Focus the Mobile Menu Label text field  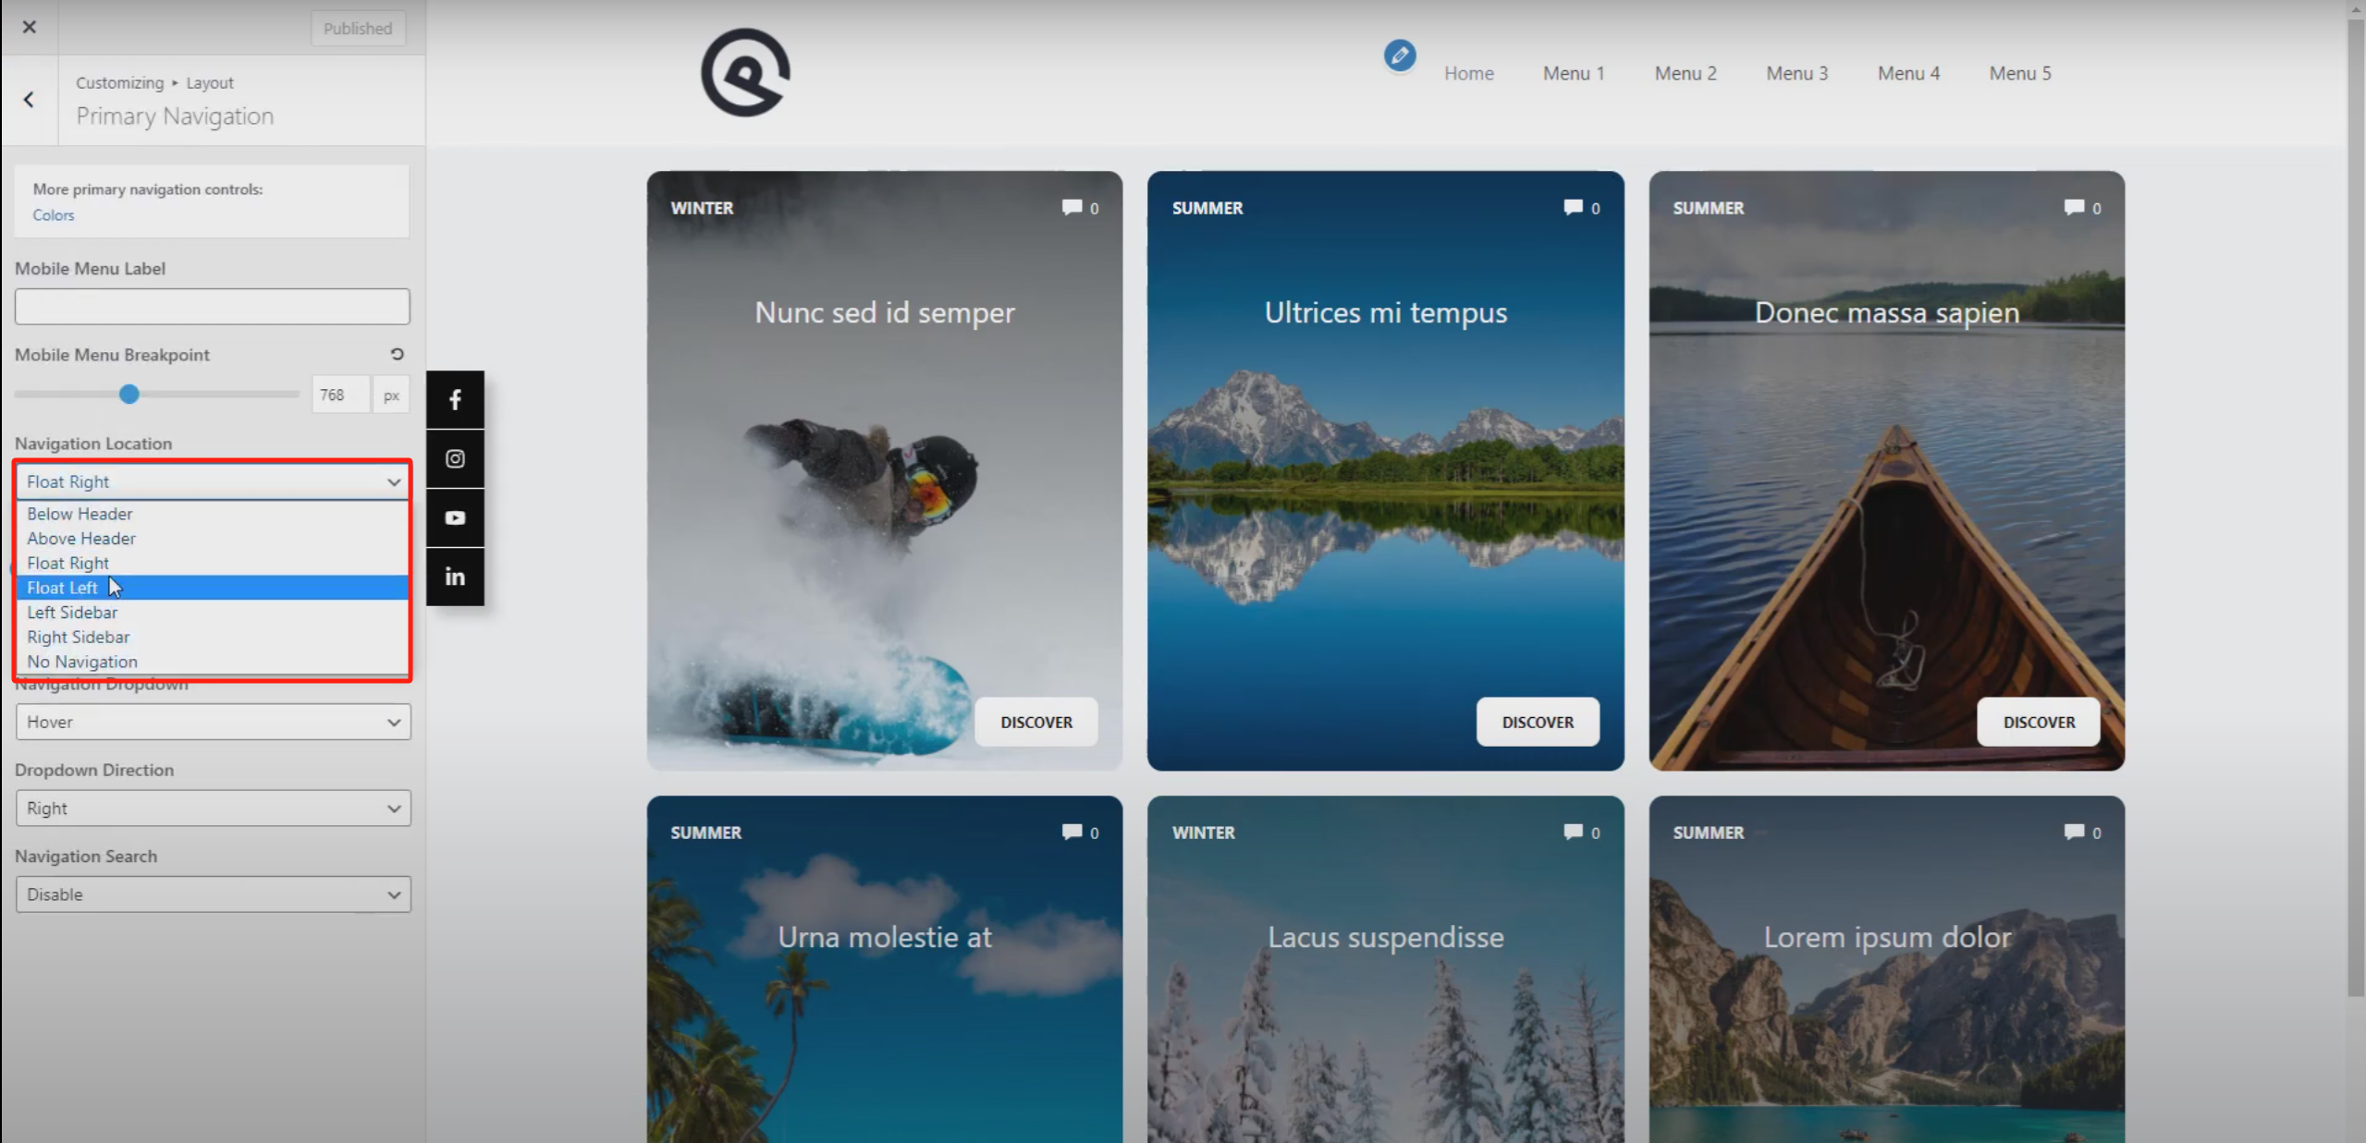click(212, 307)
